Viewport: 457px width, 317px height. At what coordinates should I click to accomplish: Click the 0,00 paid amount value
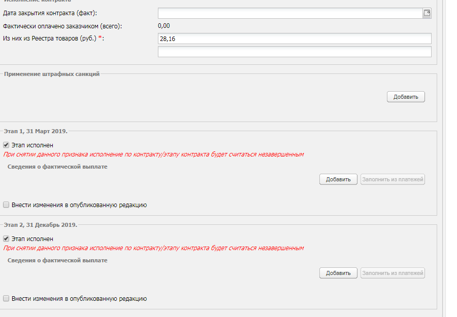click(164, 26)
